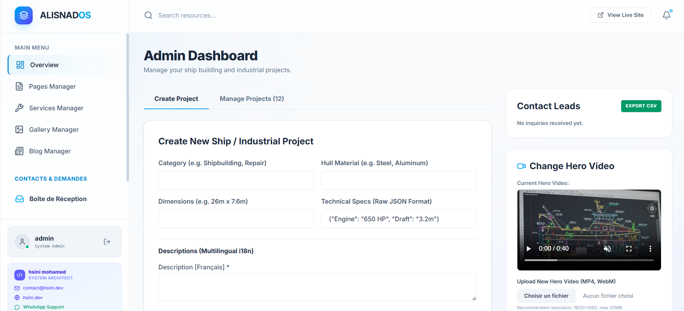The height and width of the screenshot is (311, 684).
Task: Click Choisir un fichier button
Action: coord(546,296)
